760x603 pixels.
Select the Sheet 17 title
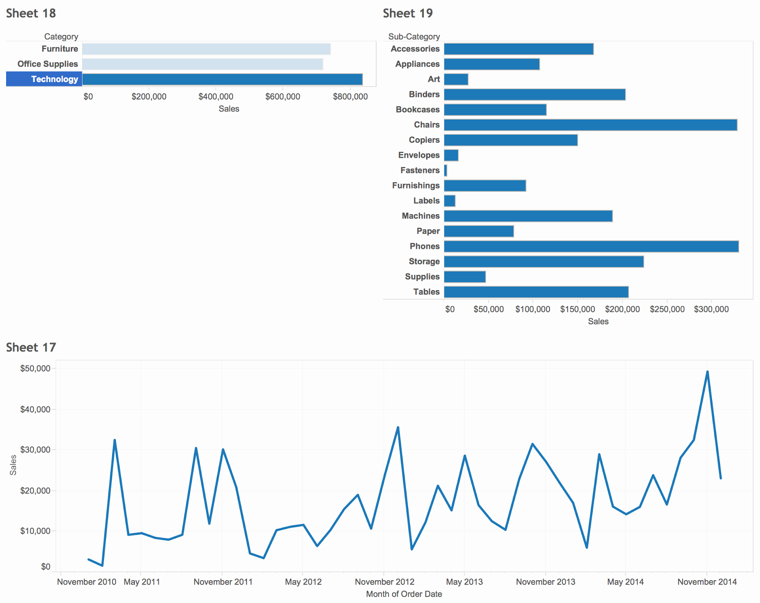coord(31,348)
